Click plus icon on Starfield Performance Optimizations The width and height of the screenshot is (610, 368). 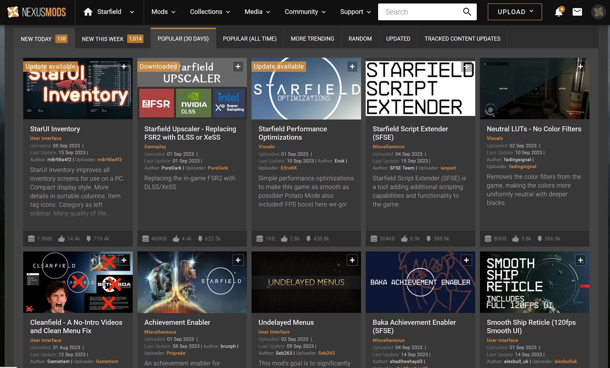pyautogui.click(x=352, y=67)
